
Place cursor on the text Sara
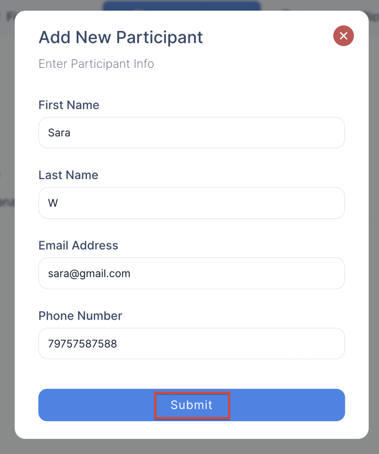pos(59,133)
